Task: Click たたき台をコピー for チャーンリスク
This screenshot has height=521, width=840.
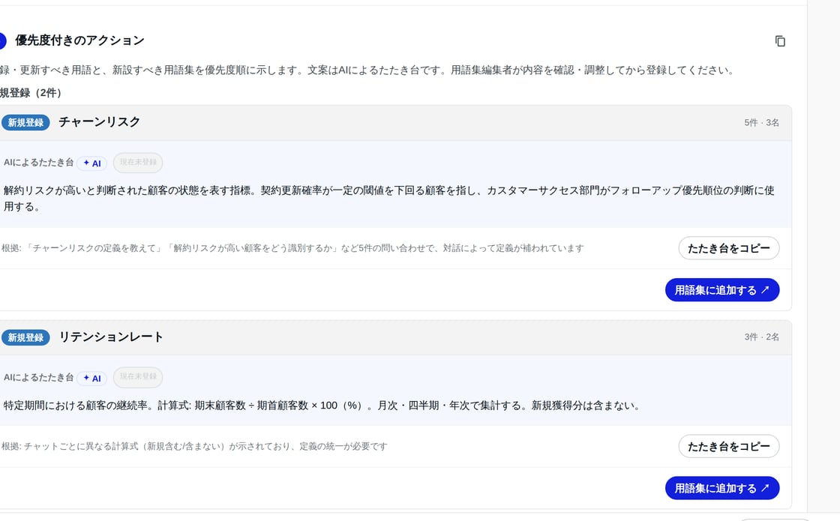Action: coord(728,248)
